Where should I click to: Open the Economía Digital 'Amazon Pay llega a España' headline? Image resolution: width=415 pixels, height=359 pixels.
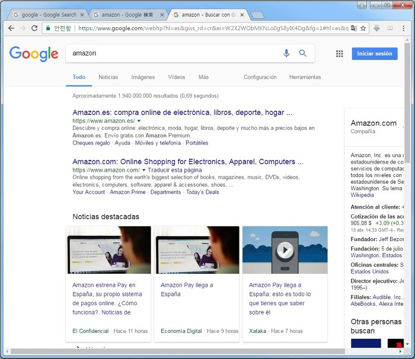(x=187, y=290)
